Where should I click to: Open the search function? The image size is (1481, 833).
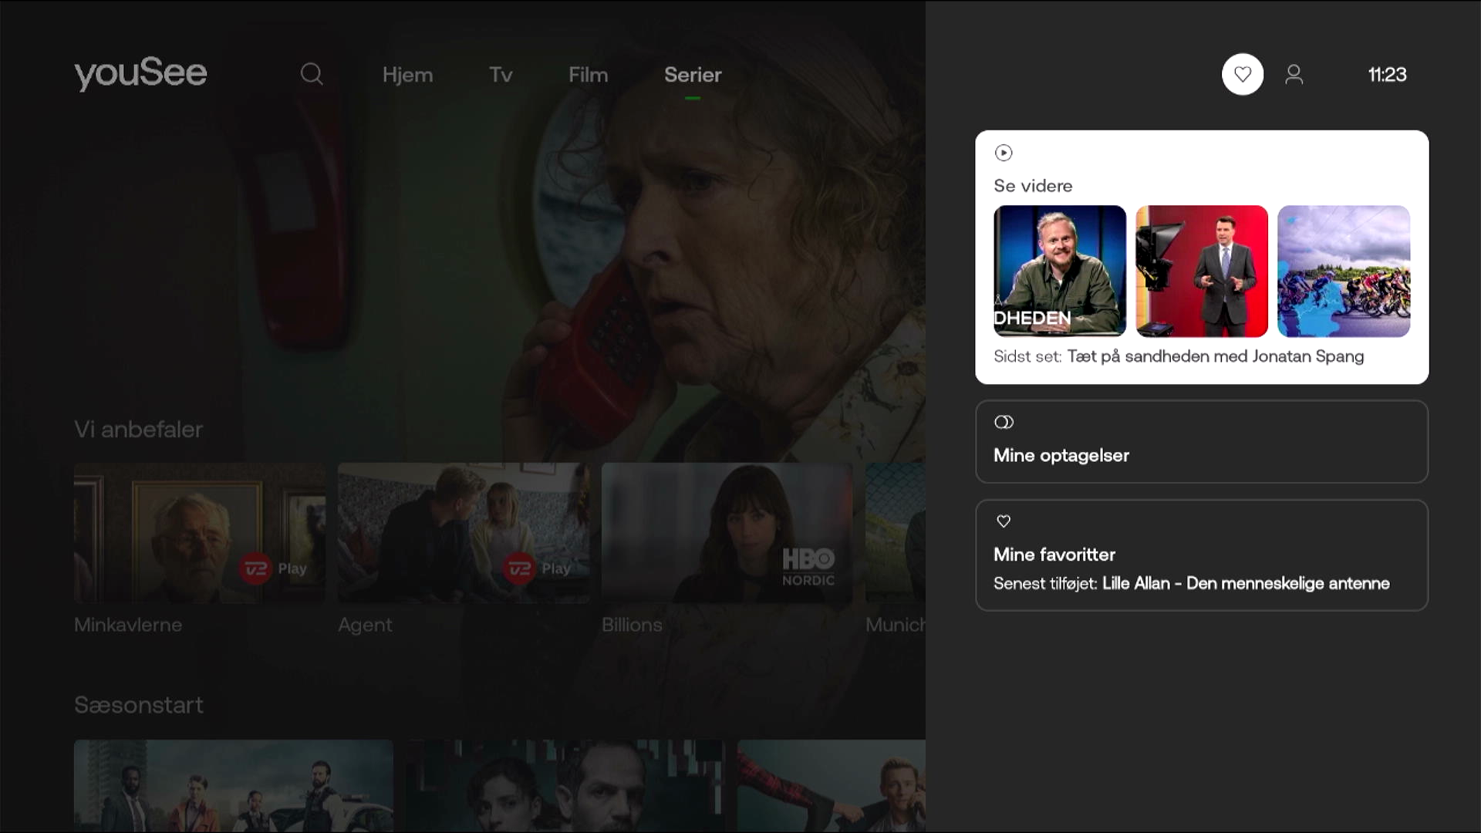tap(312, 74)
